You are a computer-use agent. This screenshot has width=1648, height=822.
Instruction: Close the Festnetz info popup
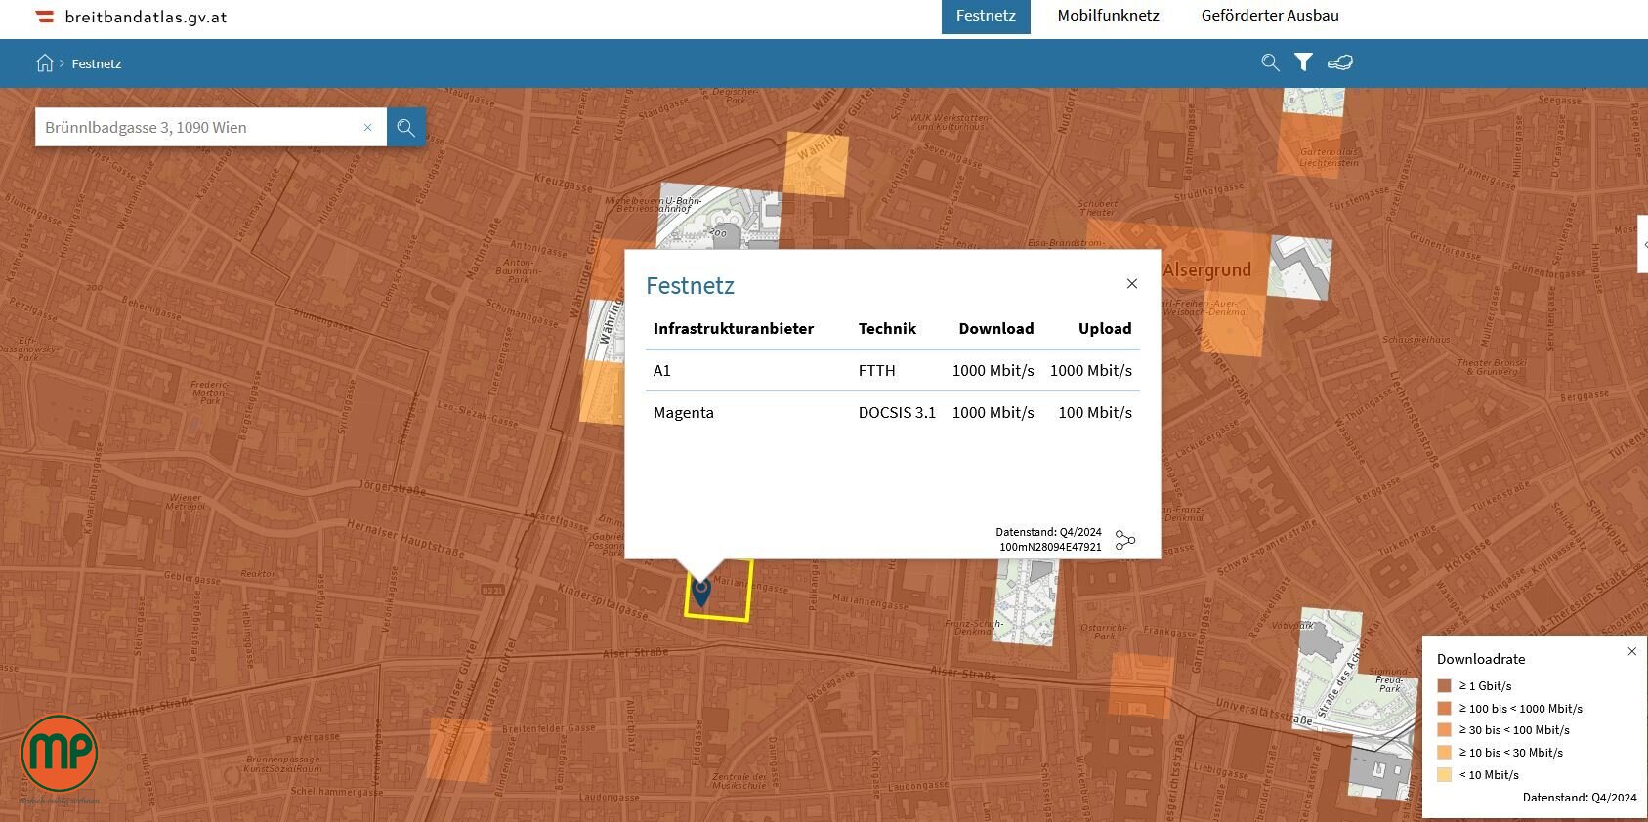coord(1131,284)
